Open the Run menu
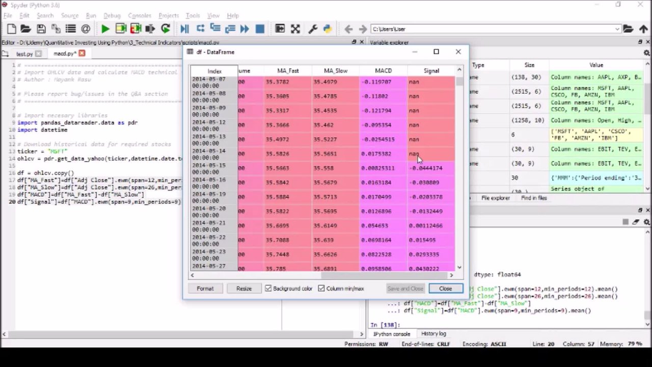652x367 pixels. 91,16
